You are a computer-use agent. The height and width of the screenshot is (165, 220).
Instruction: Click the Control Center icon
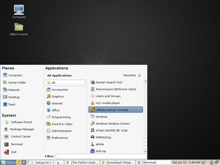[6, 137]
